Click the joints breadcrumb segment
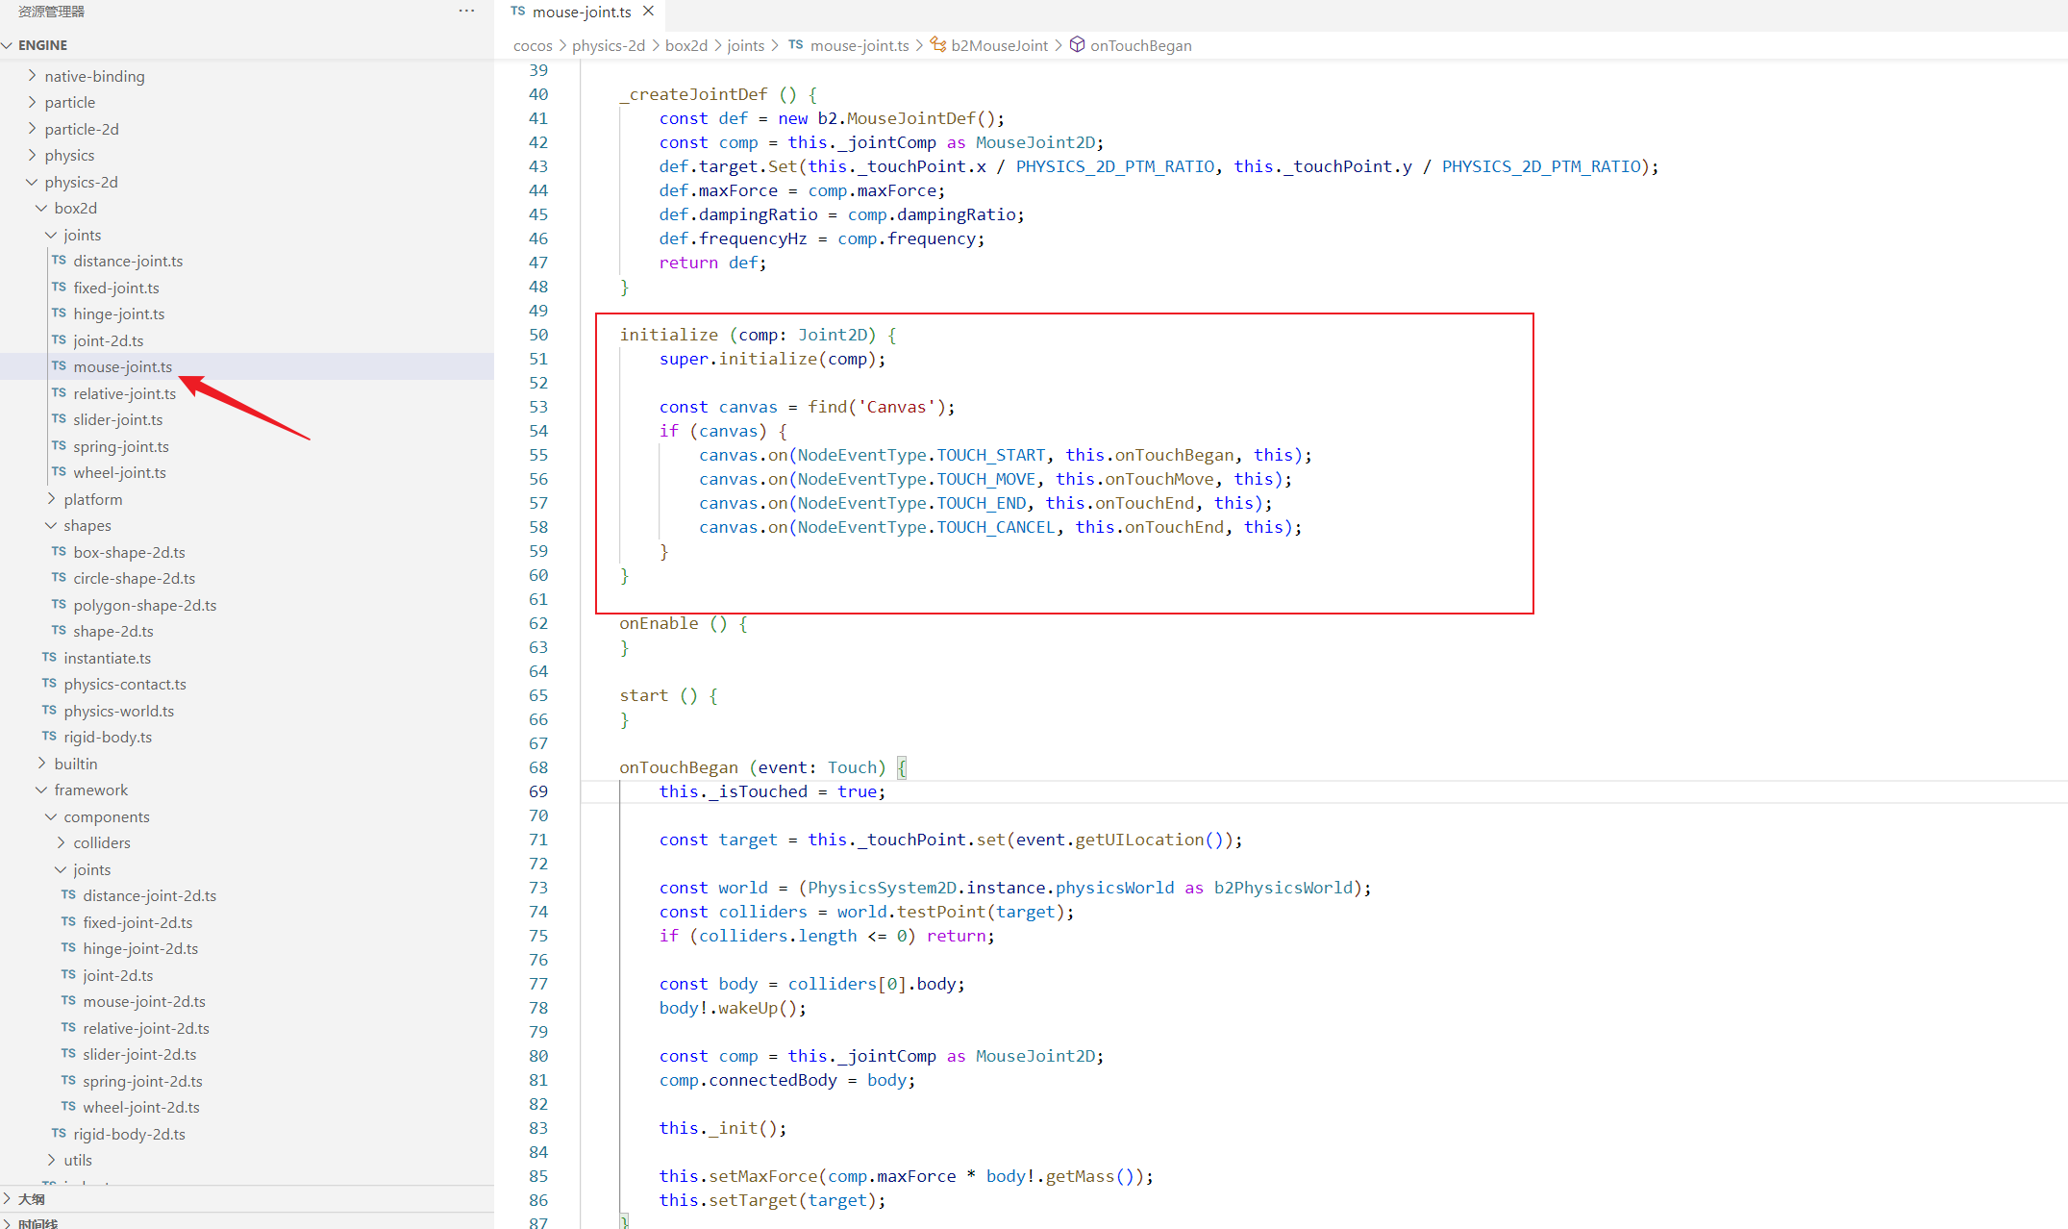The height and width of the screenshot is (1229, 2068). (x=745, y=45)
